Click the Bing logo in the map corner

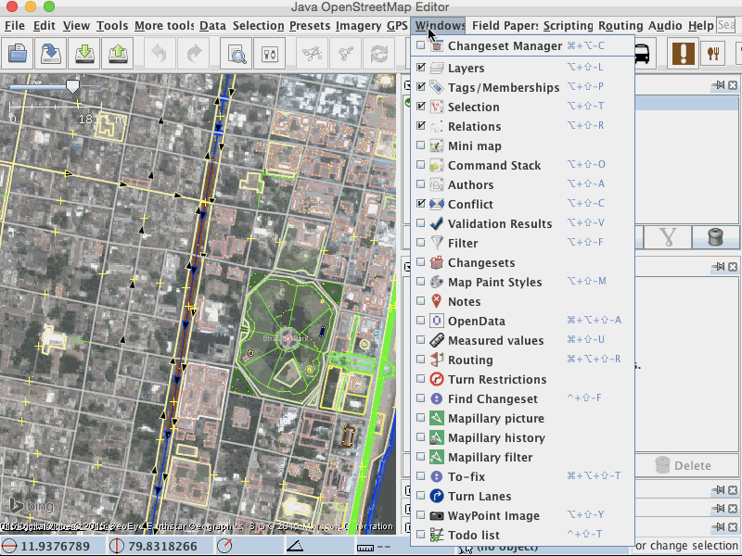[31, 506]
